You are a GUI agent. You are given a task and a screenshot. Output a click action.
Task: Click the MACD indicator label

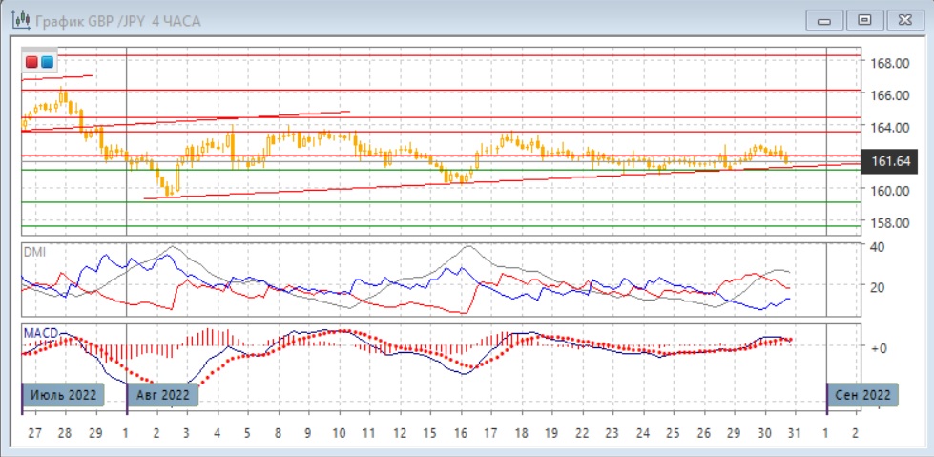click(x=41, y=332)
